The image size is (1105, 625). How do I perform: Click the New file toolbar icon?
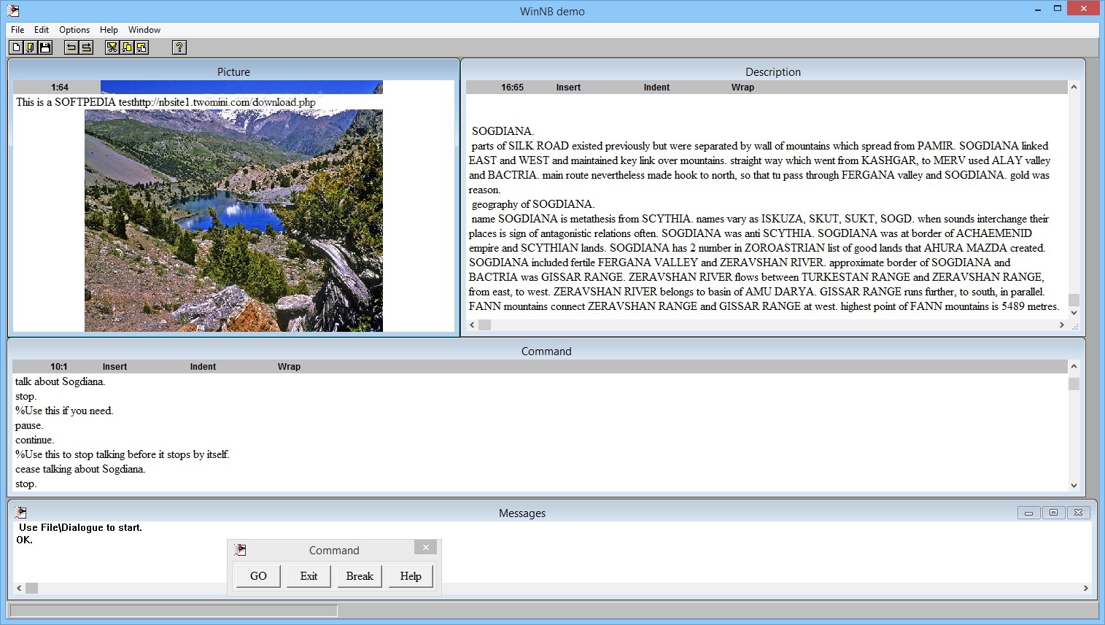click(x=15, y=47)
